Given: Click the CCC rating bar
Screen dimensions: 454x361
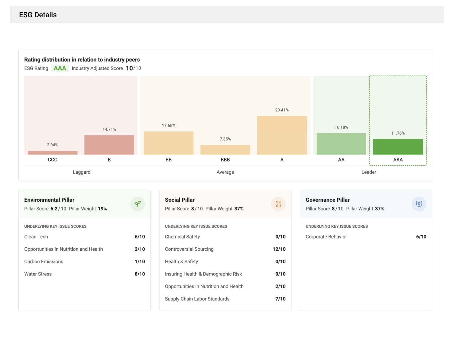Looking at the screenshot, I should (x=53, y=153).
